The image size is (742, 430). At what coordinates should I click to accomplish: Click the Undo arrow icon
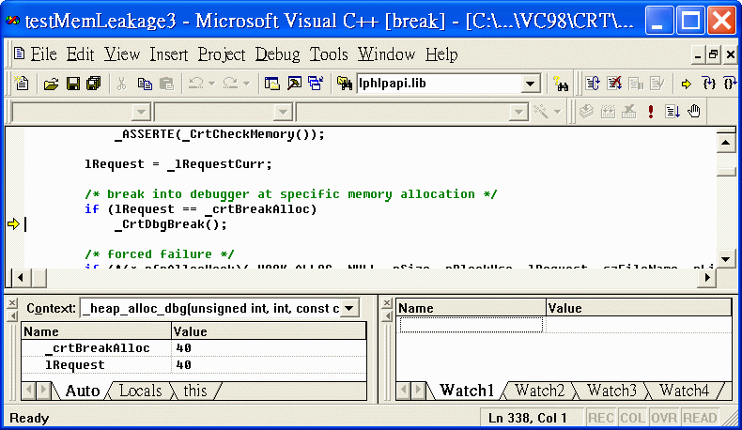coord(196,84)
